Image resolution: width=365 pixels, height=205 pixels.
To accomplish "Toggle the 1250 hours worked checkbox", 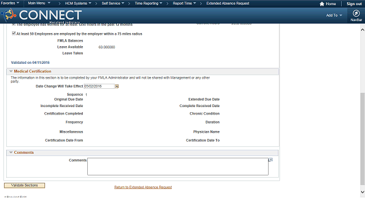I will tap(14, 24).
